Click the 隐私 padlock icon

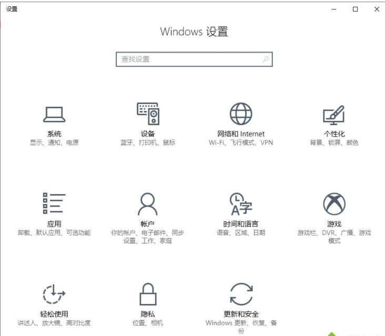(147, 294)
